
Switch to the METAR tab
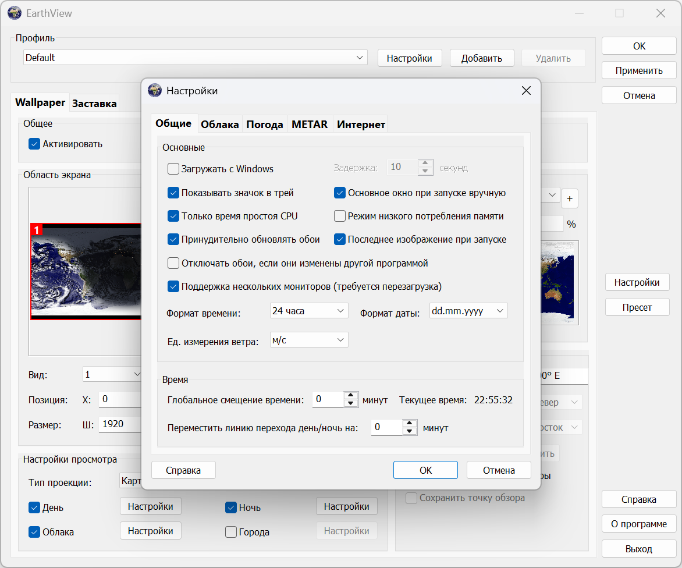tap(309, 125)
